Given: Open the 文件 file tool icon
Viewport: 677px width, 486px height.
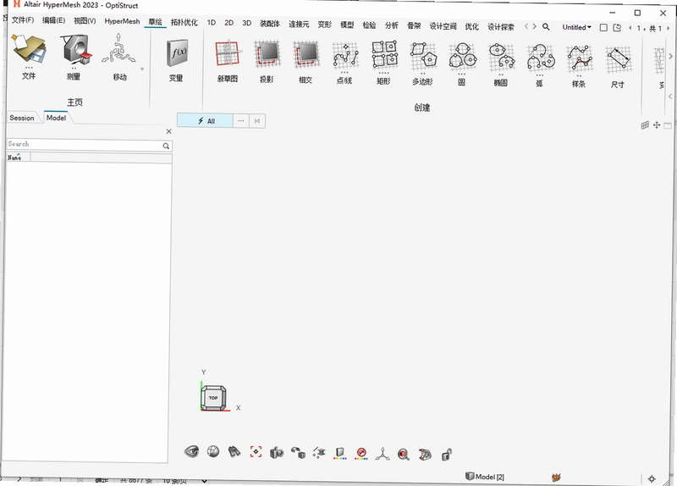Looking at the screenshot, I should click(29, 51).
